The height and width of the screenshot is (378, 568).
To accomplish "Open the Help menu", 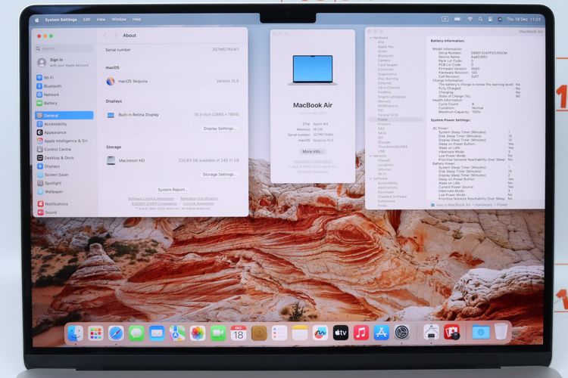I will tap(136, 20).
